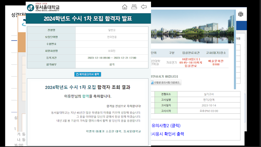Click the 전형요소 green label cell

point(166,94)
